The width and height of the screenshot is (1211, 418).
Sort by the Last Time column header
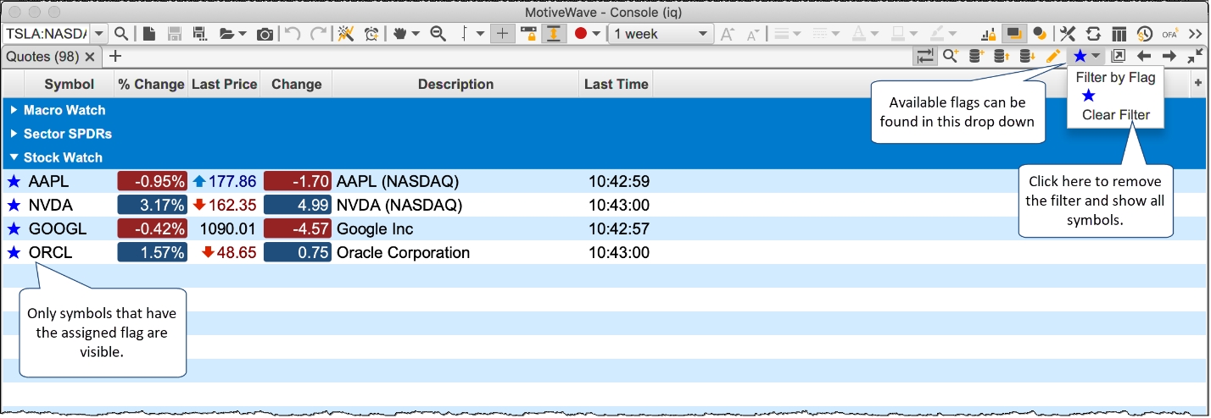[x=617, y=84]
